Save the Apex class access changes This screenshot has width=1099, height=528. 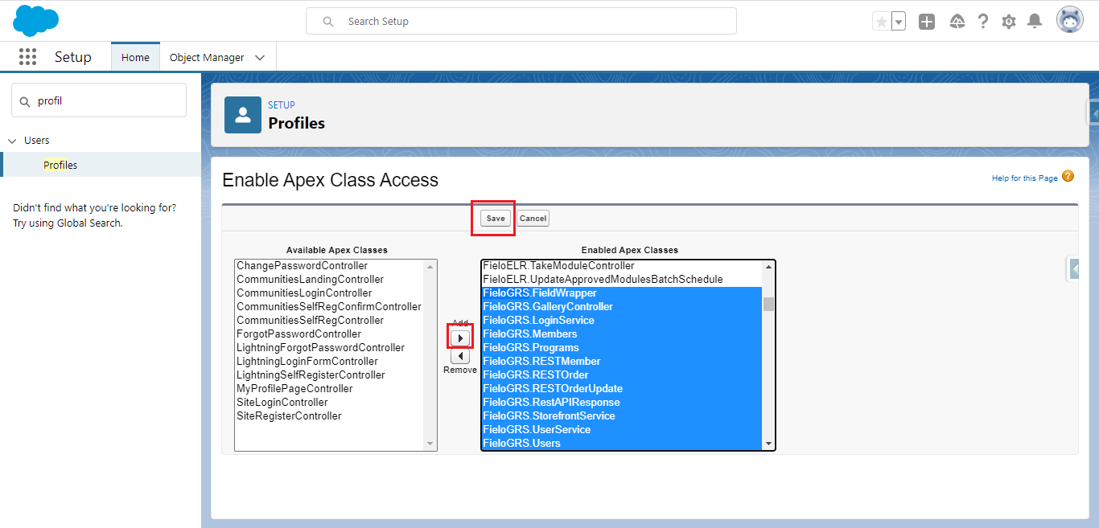click(496, 219)
